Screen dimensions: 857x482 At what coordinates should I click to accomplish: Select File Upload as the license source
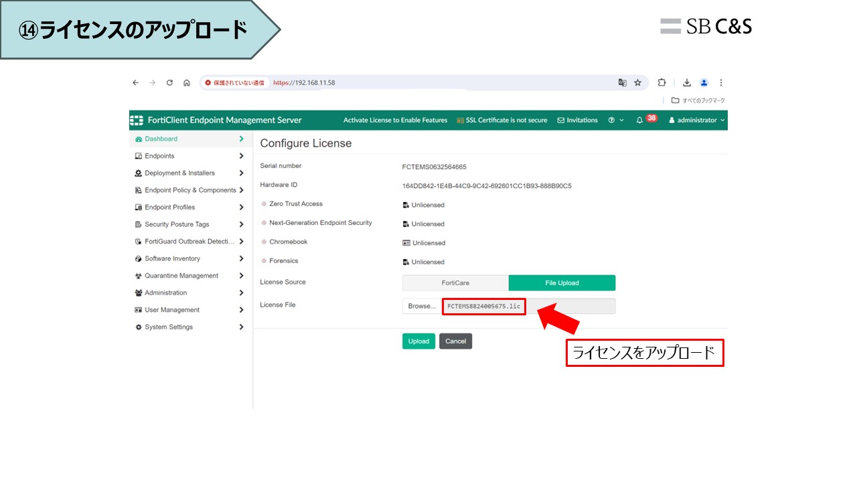pos(562,283)
